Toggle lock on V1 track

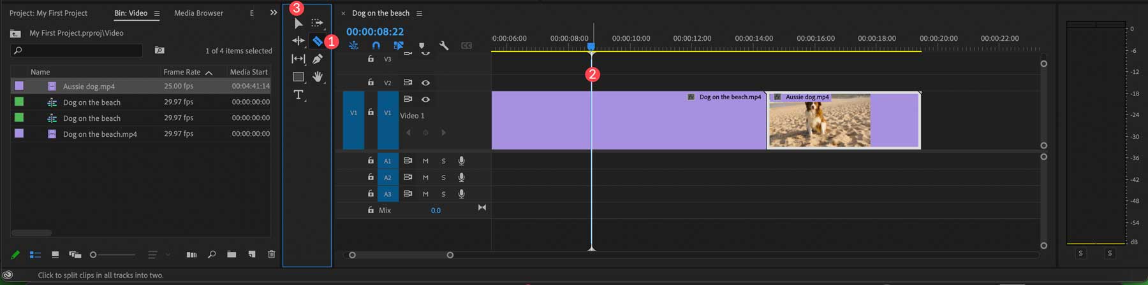tap(371, 113)
